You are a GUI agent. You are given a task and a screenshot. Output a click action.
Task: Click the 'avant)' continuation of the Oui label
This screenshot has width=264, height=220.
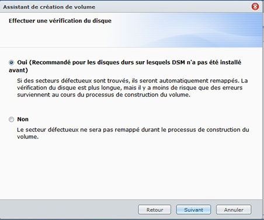coord(18,70)
